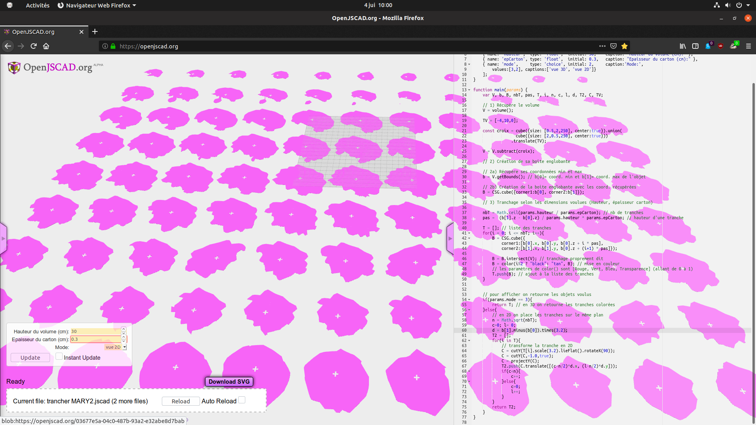Click the Download SVG button
The image size is (756, 425).
[229, 381]
